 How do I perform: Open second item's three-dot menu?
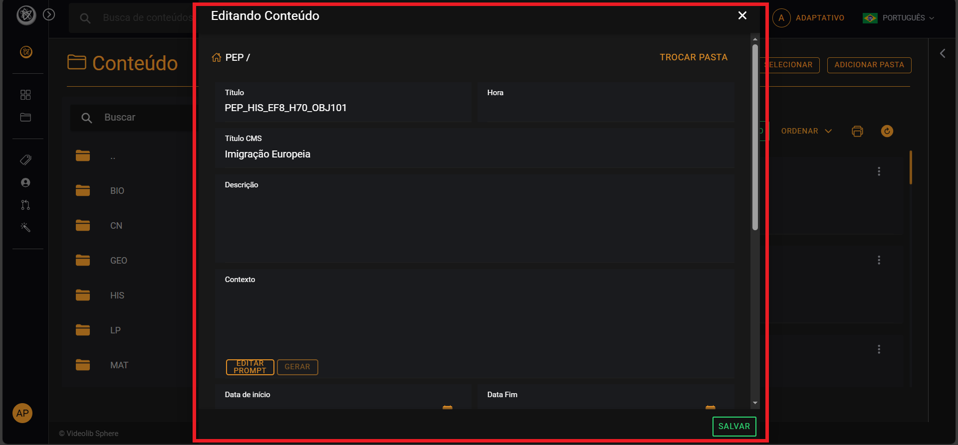pyautogui.click(x=879, y=260)
